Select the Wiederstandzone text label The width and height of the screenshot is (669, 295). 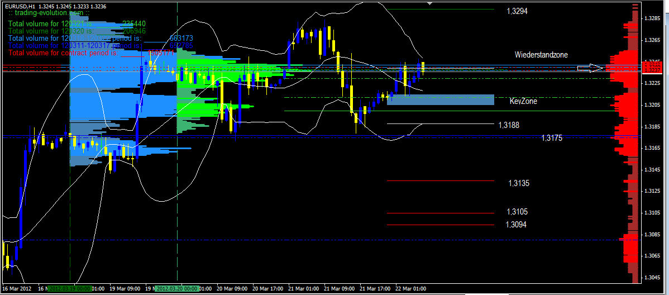pos(541,55)
